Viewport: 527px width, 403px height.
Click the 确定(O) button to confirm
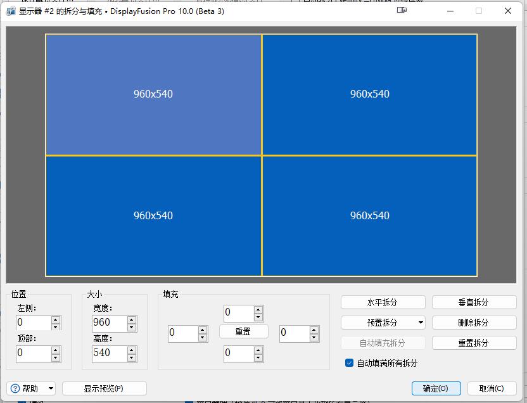(x=436, y=388)
